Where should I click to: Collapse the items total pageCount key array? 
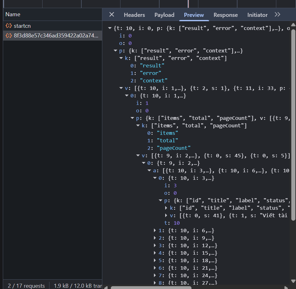pyautogui.click(x=138, y=126)
